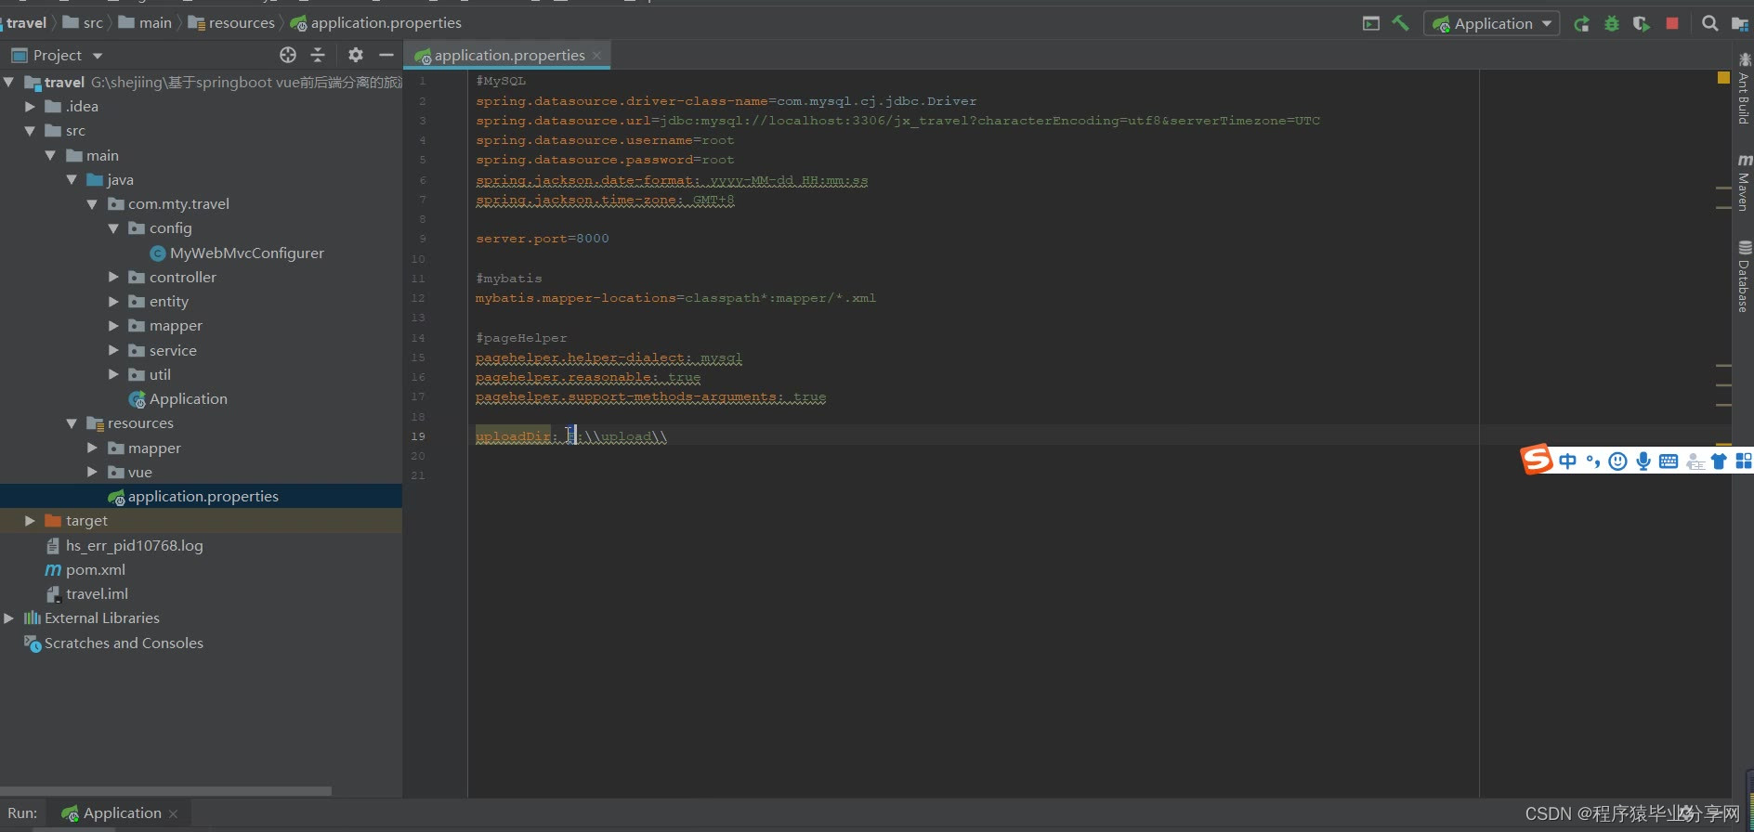Expand the service package

113,350
